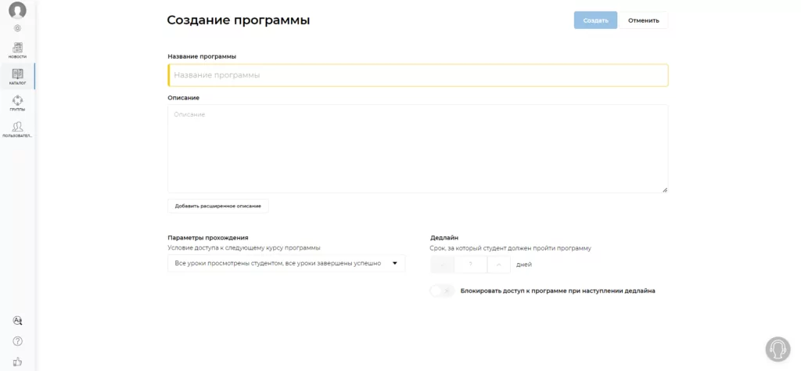
Task: Go to Новости section in sidebar
Action: pos(17,50)
